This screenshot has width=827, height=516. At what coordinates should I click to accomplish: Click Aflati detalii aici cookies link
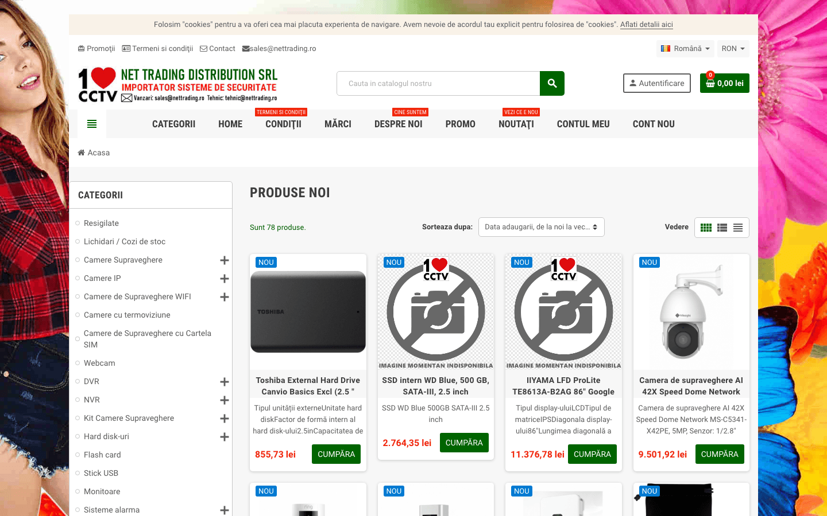click(x=647, y=25)
